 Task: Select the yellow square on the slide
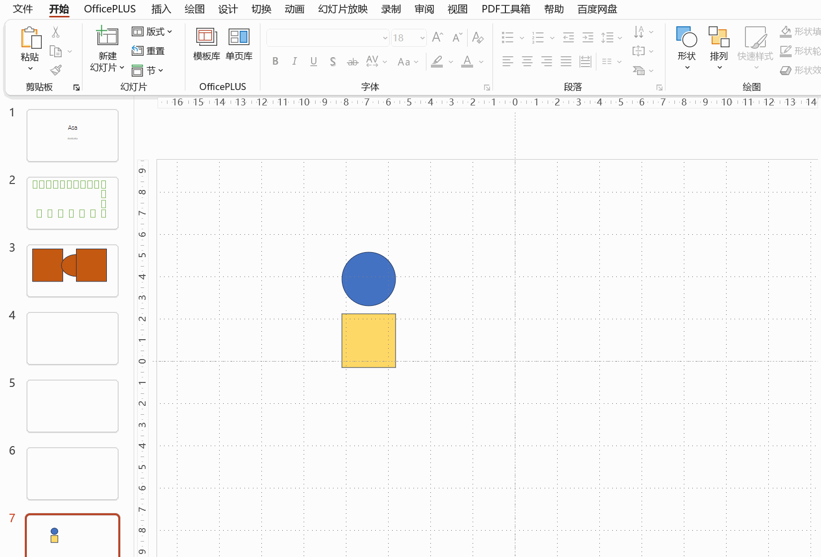[369, 341]
